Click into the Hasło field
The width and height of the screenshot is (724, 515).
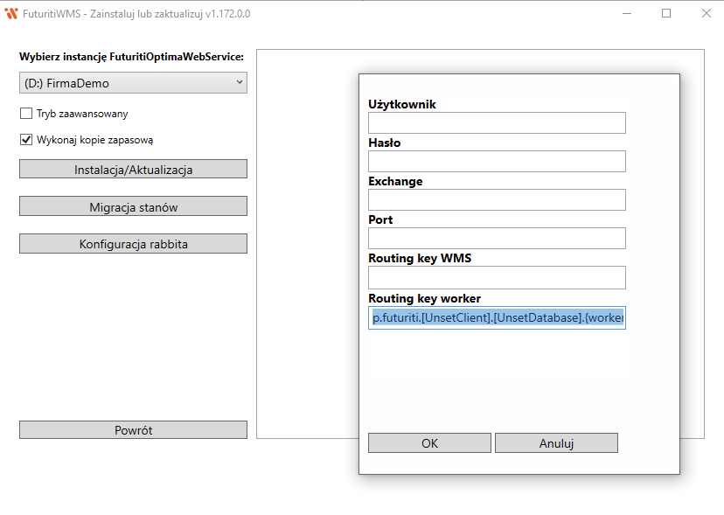coord(497,161)
